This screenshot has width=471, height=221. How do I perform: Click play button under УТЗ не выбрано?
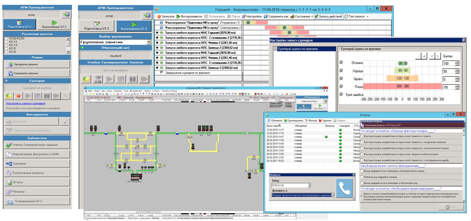click(x=109, y=79)
